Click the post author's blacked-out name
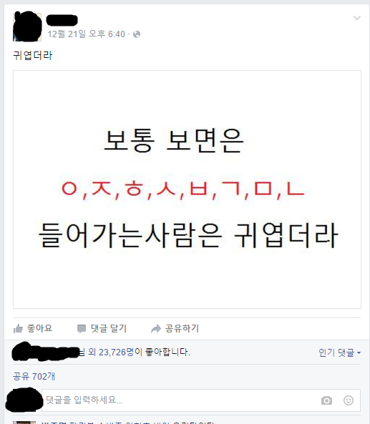Viewport: 370px width, 424px height. click(x=62, y=20)
